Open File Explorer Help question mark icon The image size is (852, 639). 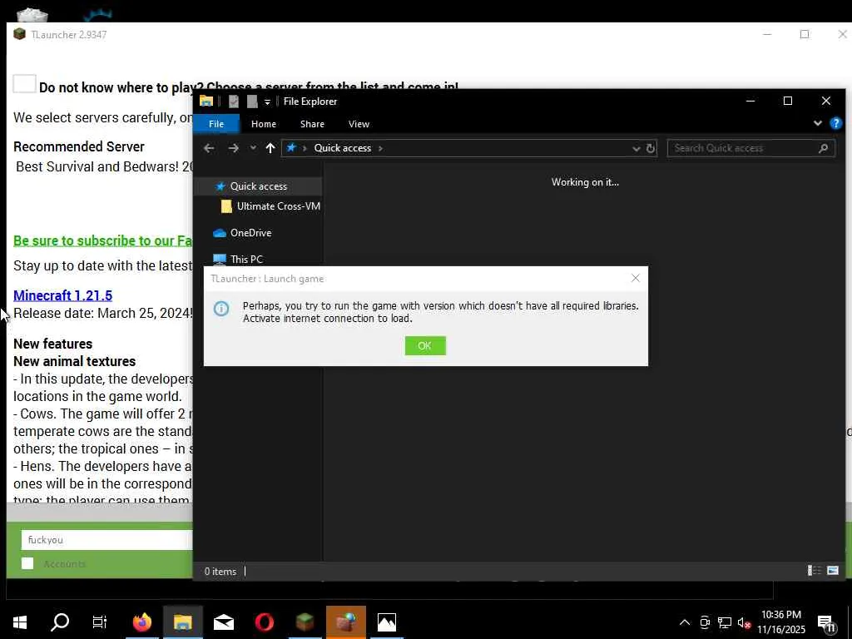835,123
